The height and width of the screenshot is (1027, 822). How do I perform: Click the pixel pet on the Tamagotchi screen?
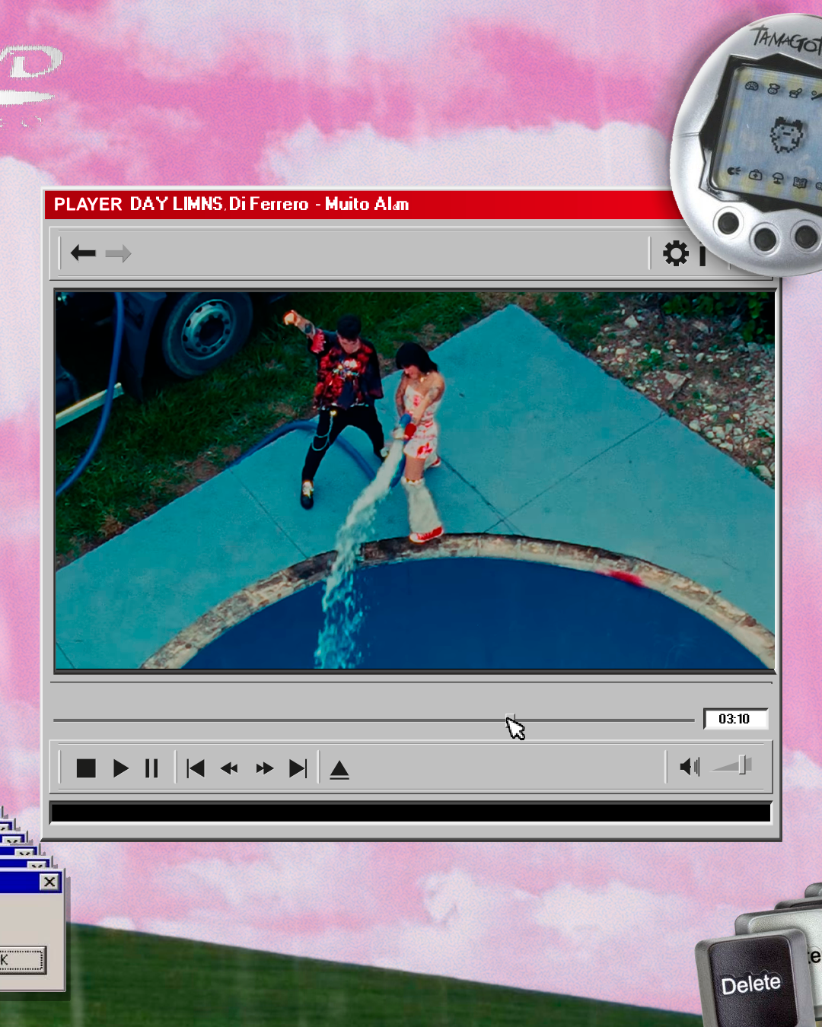click(786, 134)
